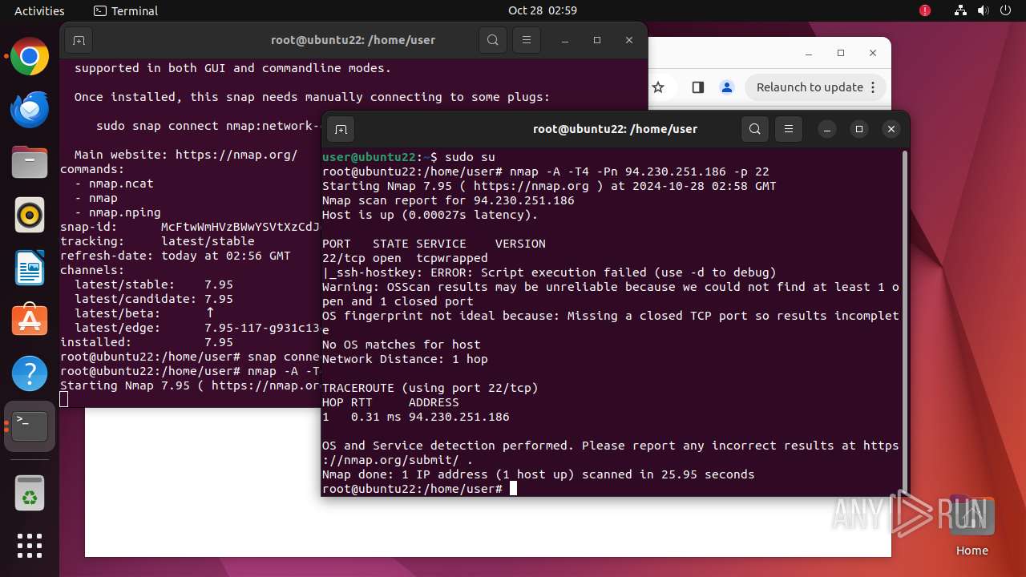Screen dimensions: 1026x577
Task: Click the front terminal's scrollbar
Action: (905, 321)
